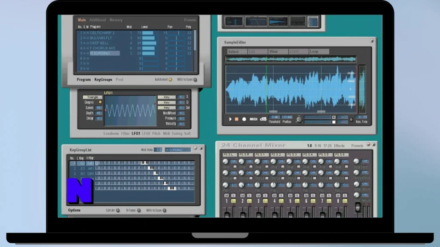This screenshot has height=247, width=440.
Task: Toggle the AutoSelect indicator
Action: [x=170, y=80]
